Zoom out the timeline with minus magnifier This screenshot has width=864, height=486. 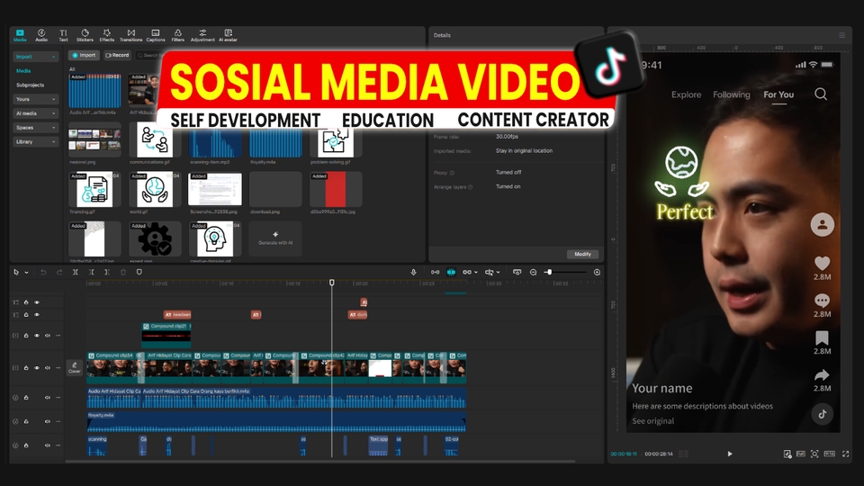click(x=533, y=272)
